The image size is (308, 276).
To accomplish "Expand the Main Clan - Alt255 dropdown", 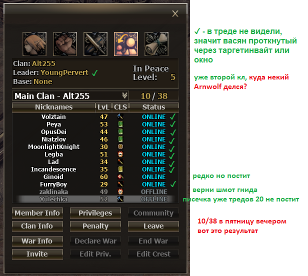I will [70, 96].
